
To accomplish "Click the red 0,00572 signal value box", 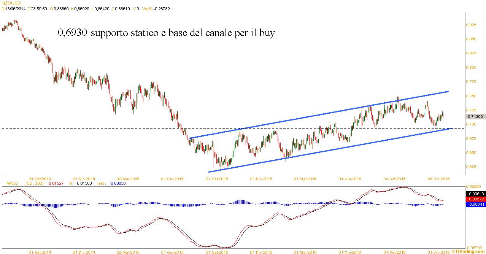I will [x=475, y=199].
